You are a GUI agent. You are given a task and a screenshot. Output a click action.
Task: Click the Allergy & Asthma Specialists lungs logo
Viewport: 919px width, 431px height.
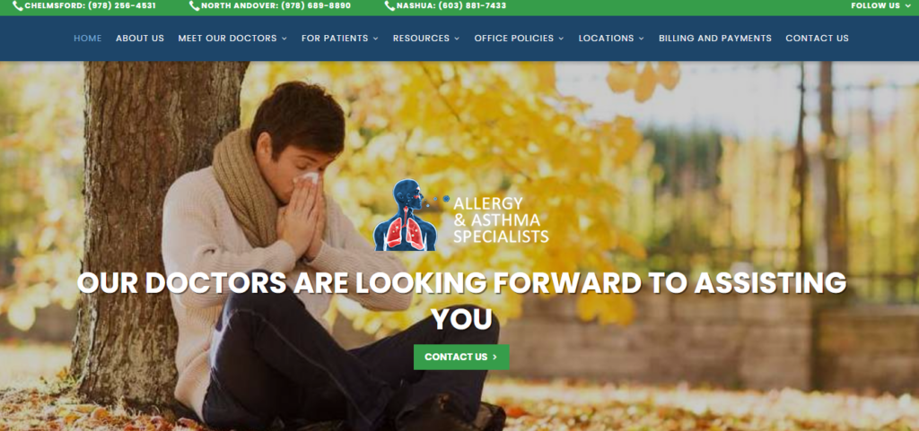[x=406, y=215]
